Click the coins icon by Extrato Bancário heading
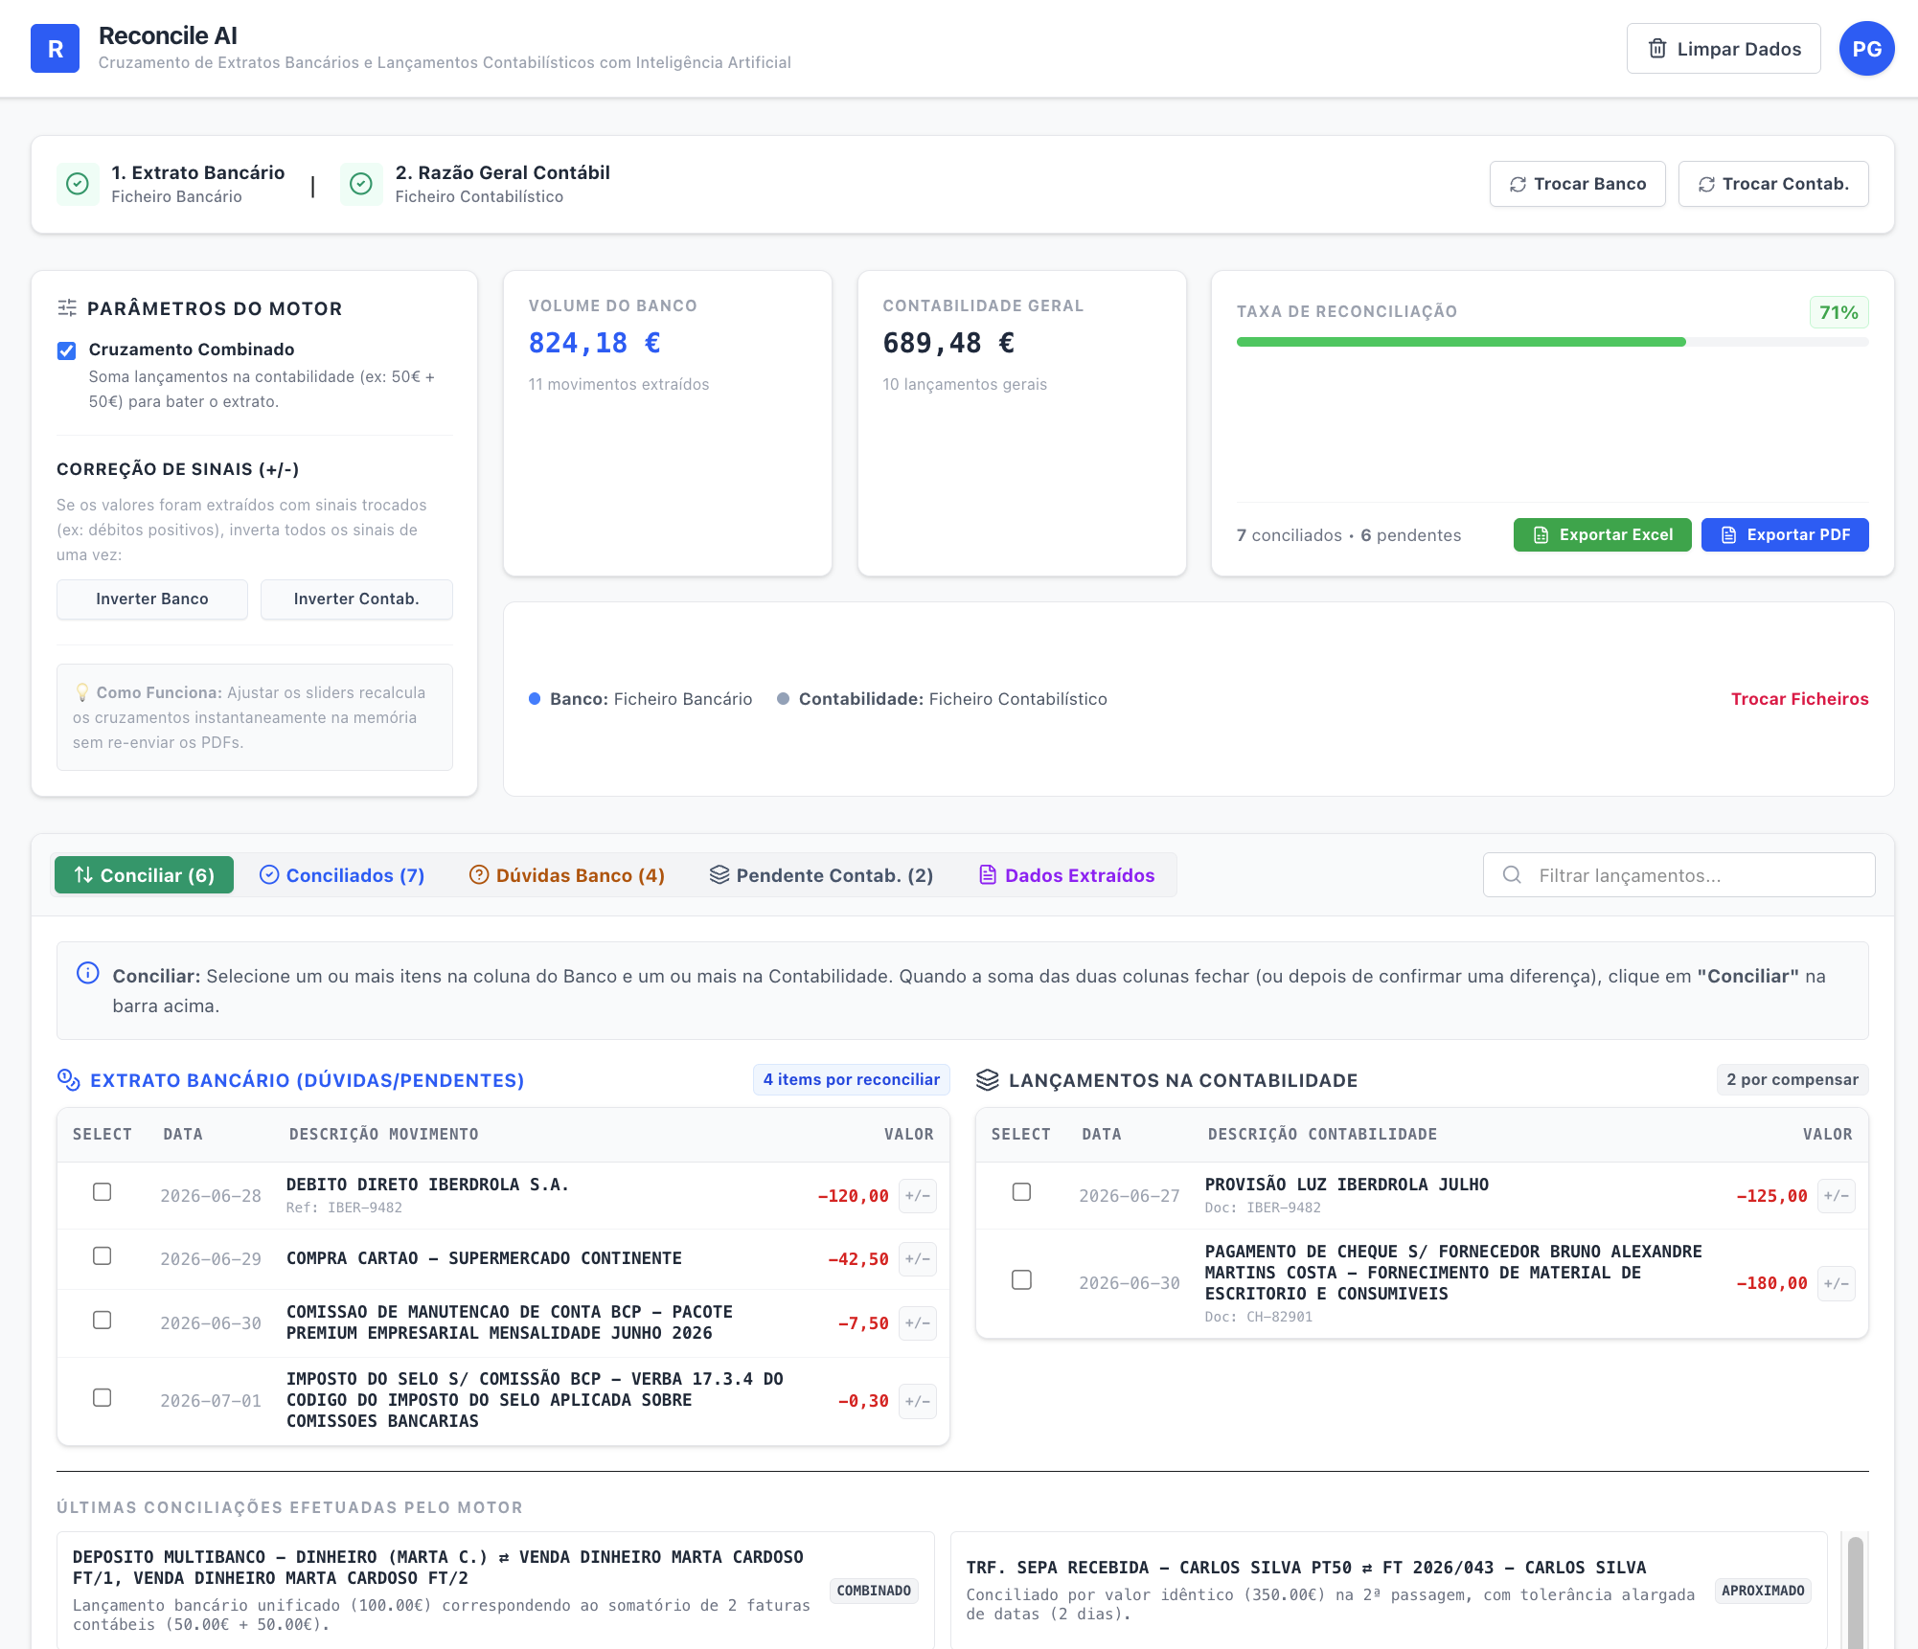This screenshot has width=1918, height=1649. pyautogui.click(x=68, y=1080)
